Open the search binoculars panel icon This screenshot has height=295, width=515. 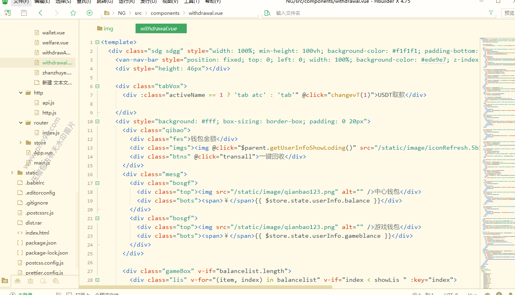pos(18,281)
